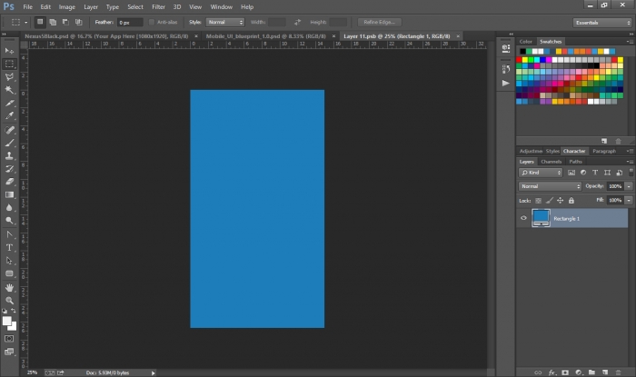Select the Gradient tool
The width and height of the screenshot is (636, 377).
[x=9, y=194]
